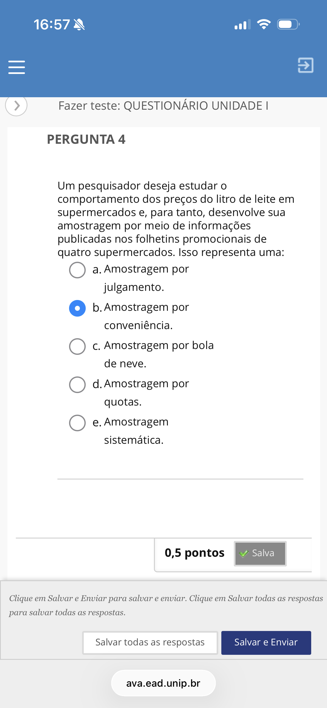The image size is (327, 708).
Task: Tap the logout arrow icon
Action: click(x=305, y=65)
